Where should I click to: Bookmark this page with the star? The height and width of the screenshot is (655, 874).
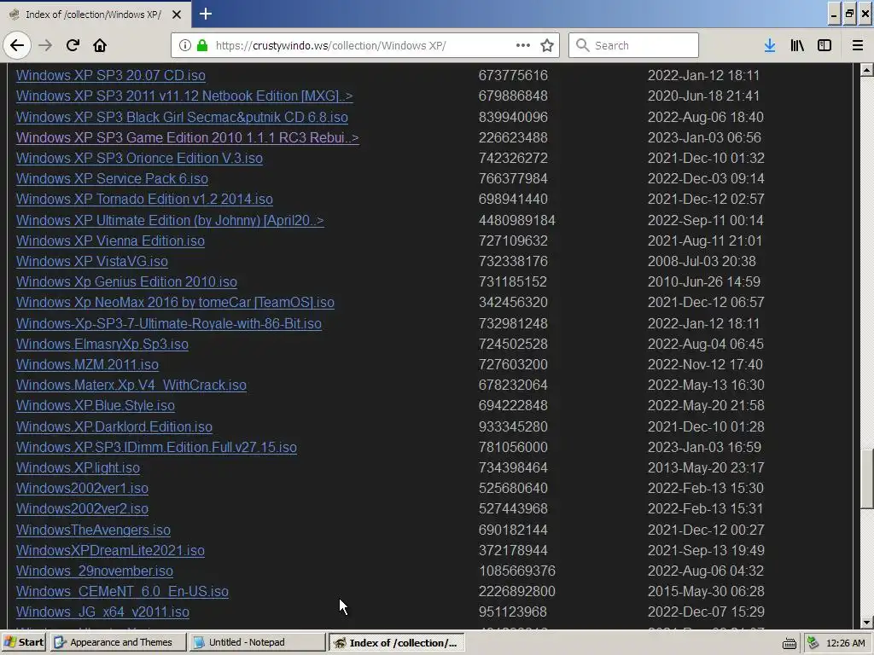pos(547,45)
